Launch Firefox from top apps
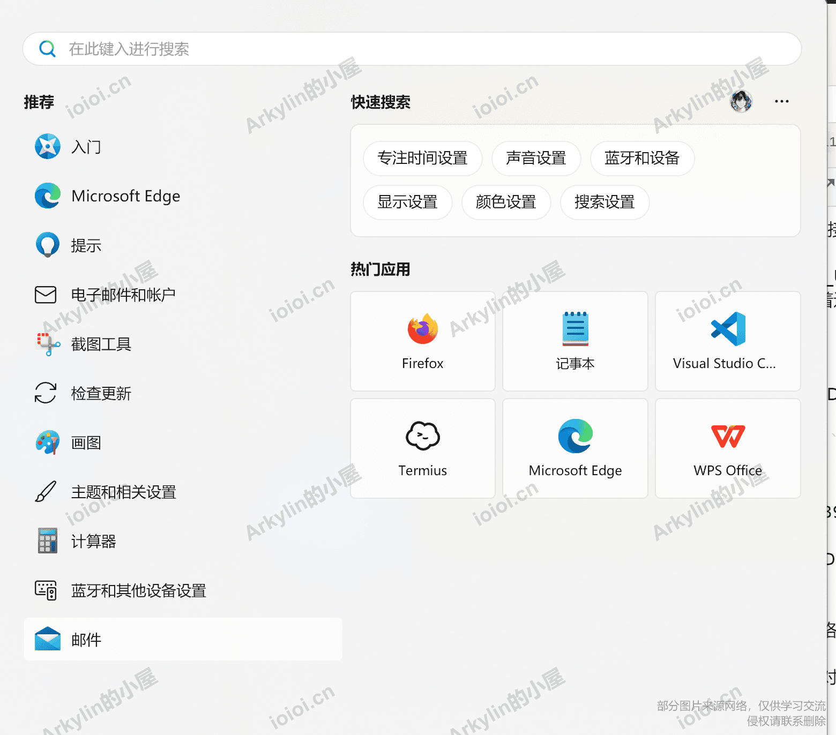This screenshot has height=735, width=836. 423,341
